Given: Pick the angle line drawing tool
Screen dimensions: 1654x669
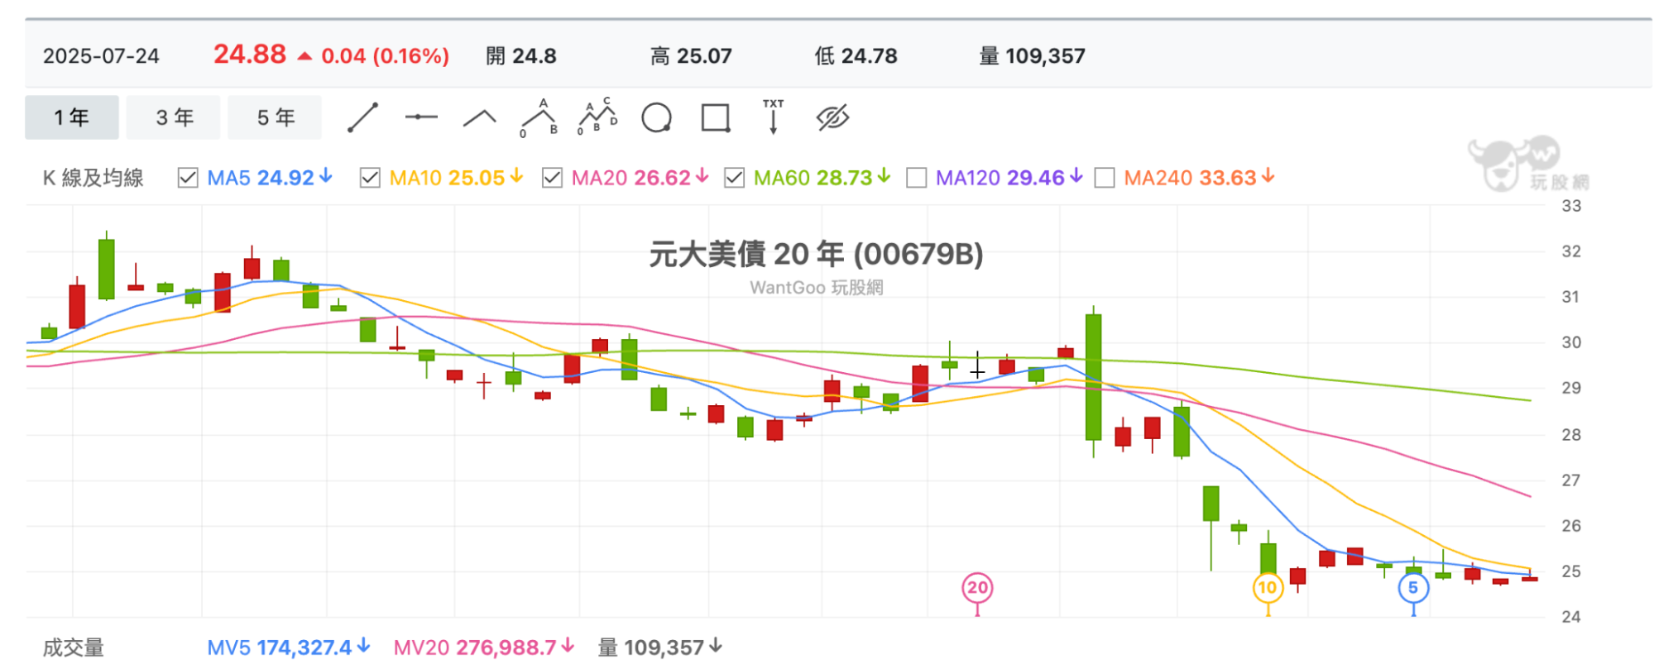Looking at the screenshot, I should coord(480,118).
